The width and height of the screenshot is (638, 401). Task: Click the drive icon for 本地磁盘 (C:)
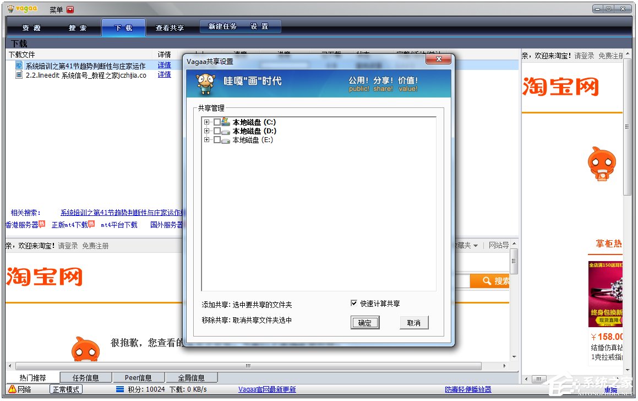226,122
